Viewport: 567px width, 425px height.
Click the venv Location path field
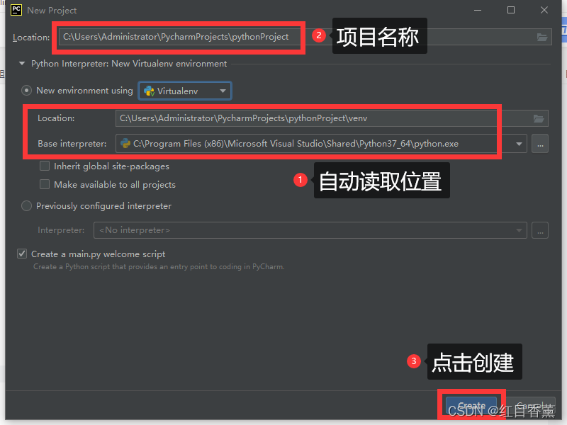[x=332, y=118]
